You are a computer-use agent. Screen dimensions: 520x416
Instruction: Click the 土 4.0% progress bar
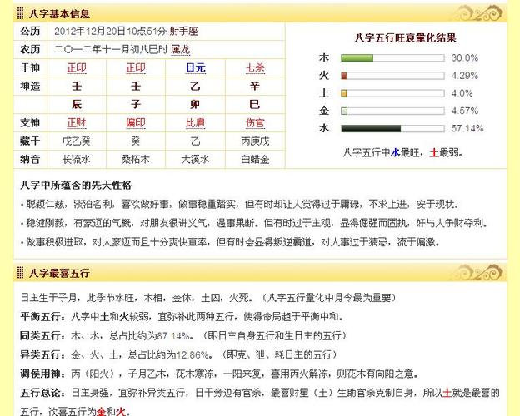tap(392, 93)
